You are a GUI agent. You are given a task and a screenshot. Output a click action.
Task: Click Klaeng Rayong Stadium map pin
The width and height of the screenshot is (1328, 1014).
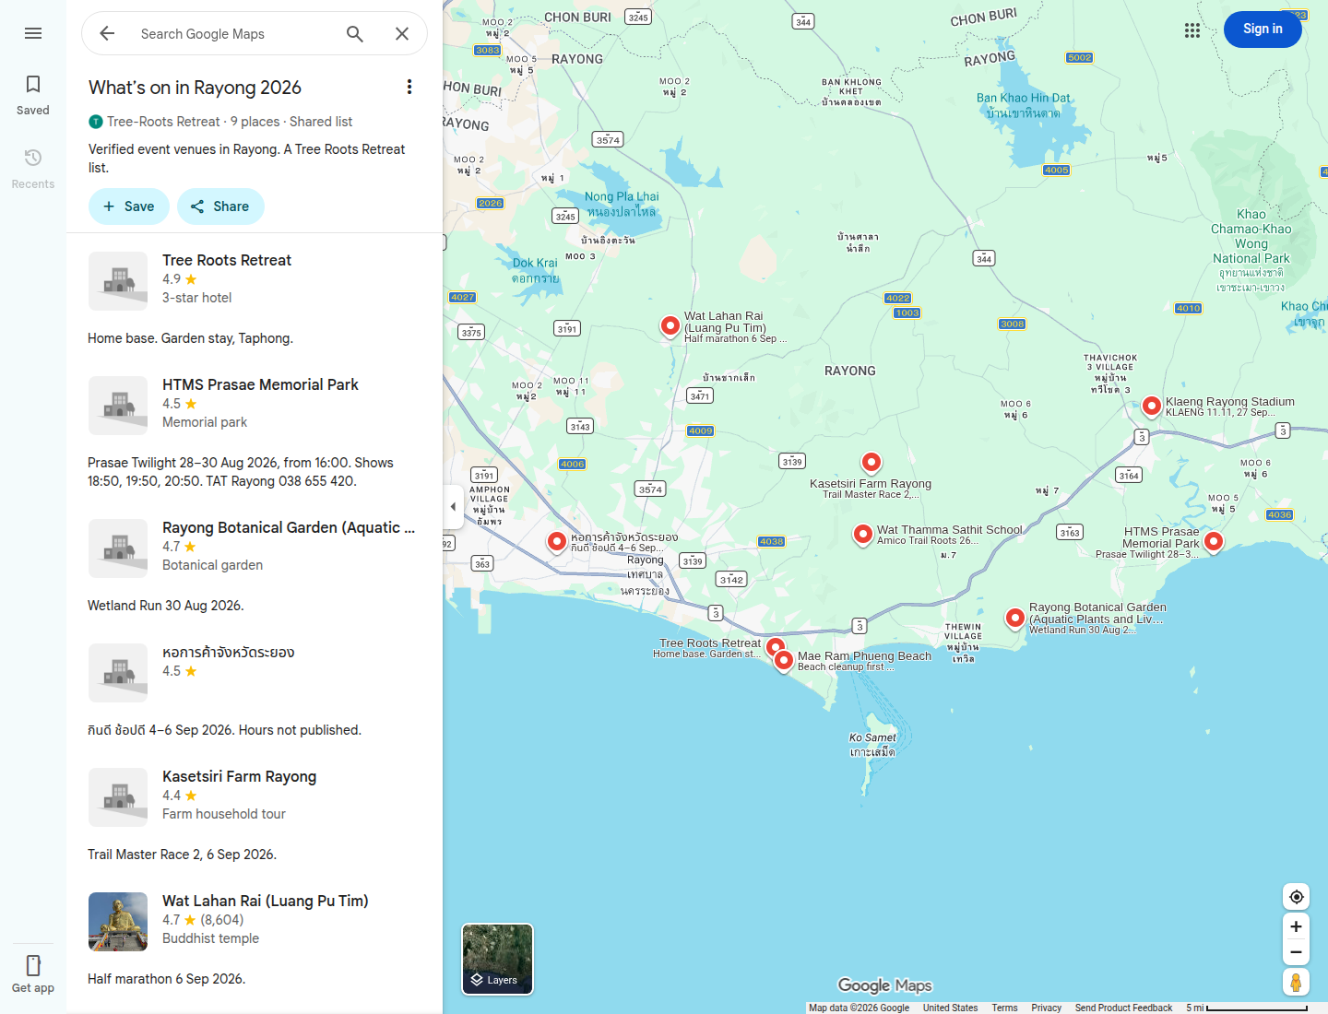click(1151, 407)
